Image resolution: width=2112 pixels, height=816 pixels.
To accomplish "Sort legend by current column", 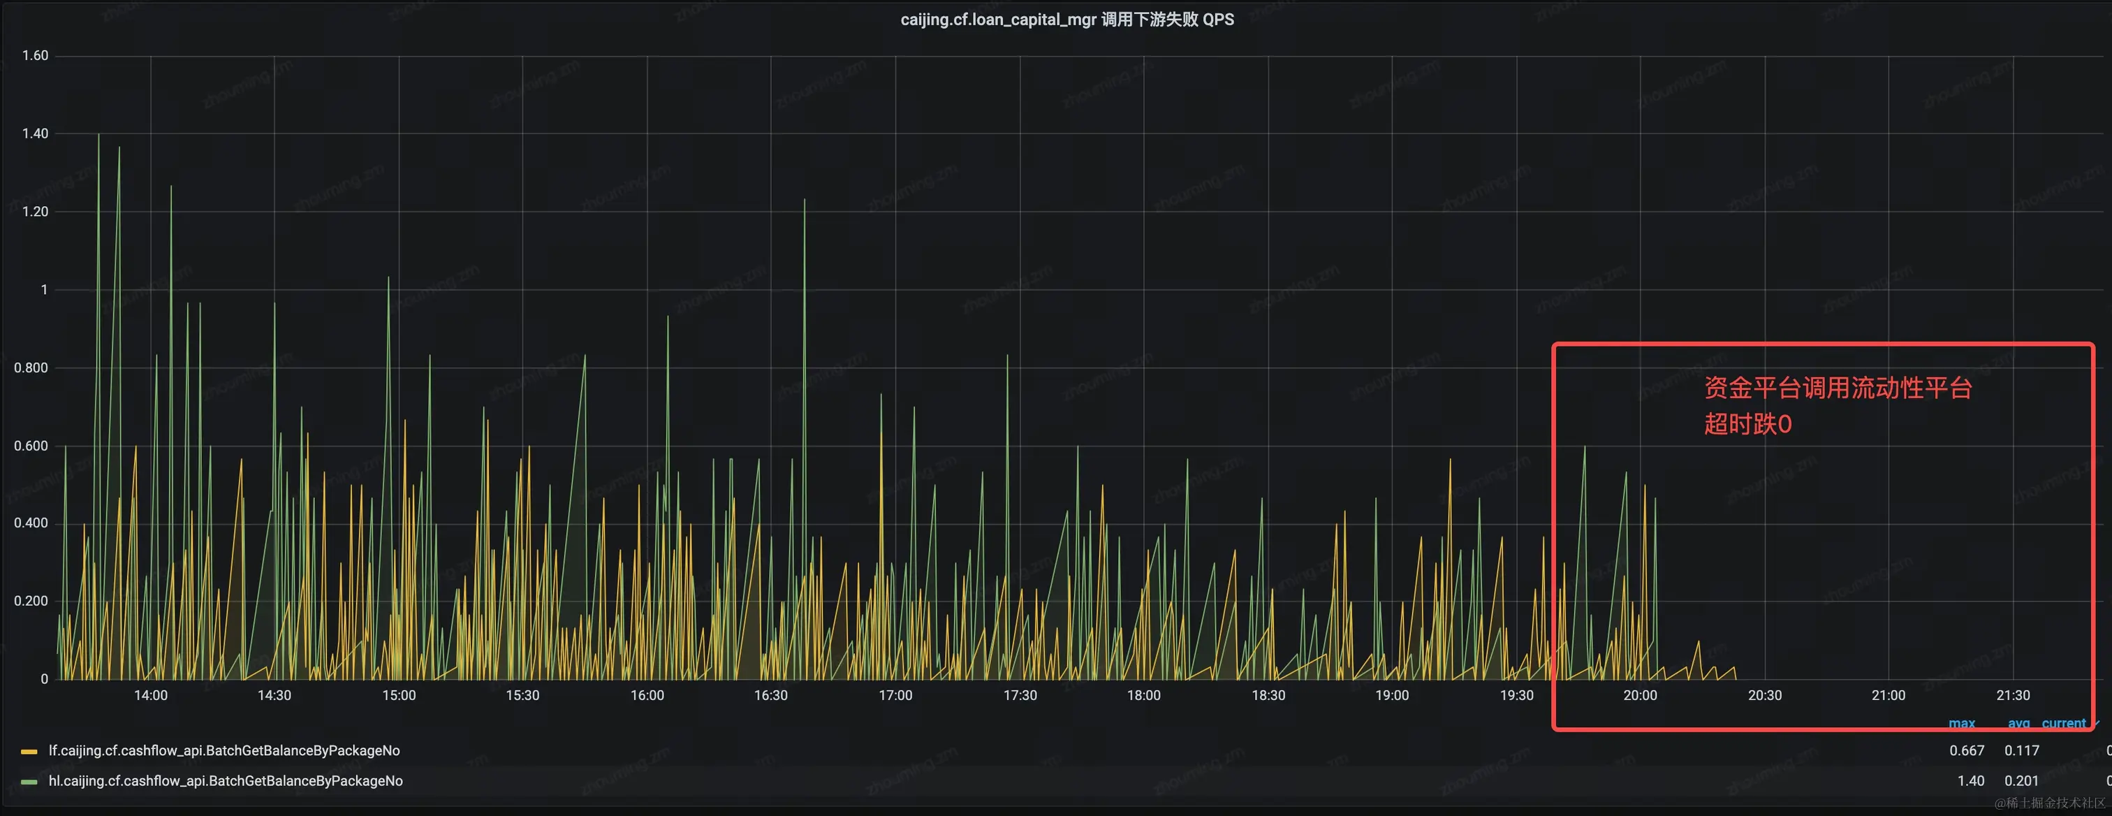I will [2063, 723].
